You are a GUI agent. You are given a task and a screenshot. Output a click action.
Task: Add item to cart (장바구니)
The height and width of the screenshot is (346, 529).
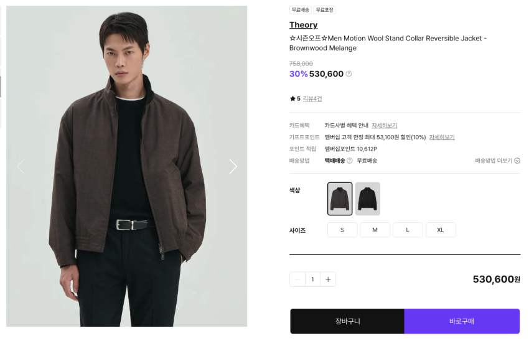(x=347, y=321)
